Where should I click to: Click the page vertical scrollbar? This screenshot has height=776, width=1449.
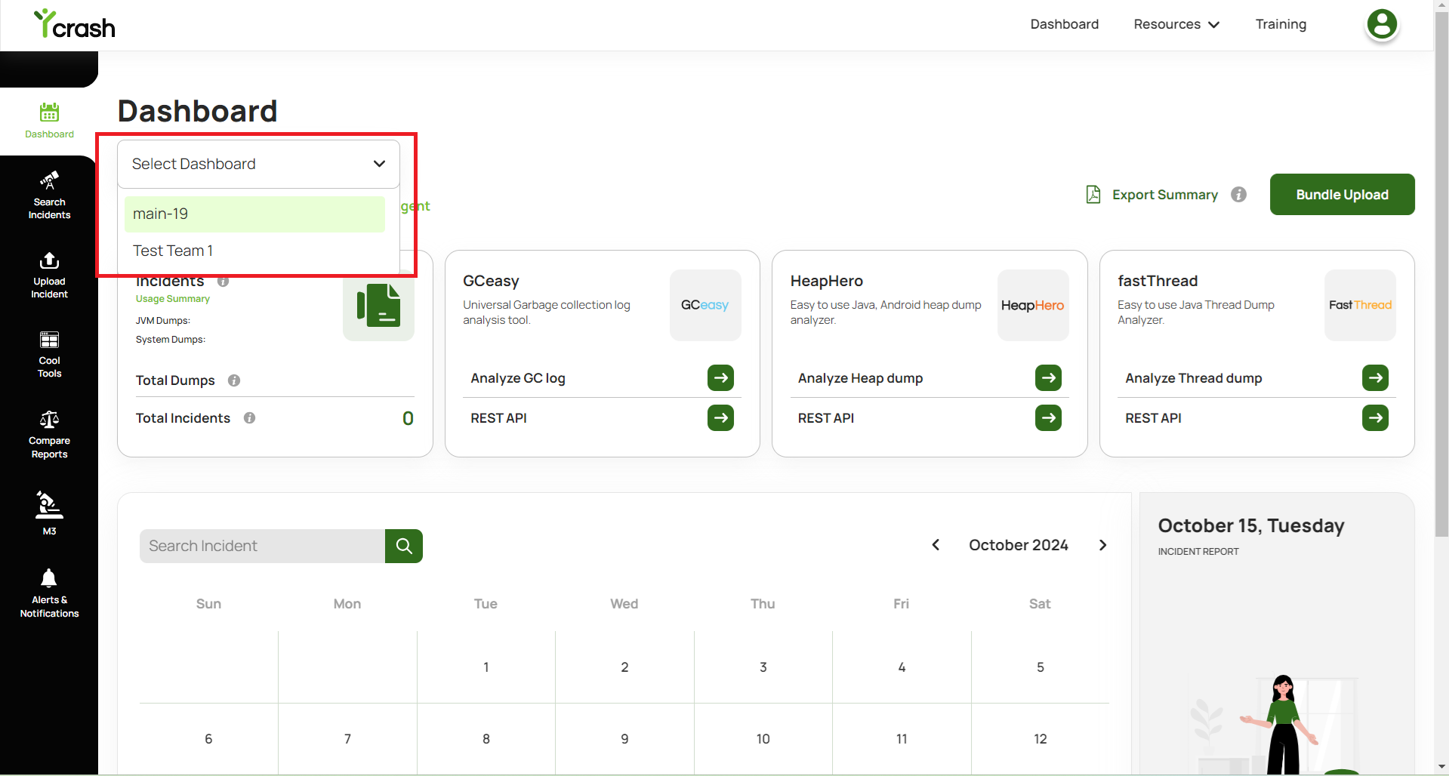point(1441,276)
